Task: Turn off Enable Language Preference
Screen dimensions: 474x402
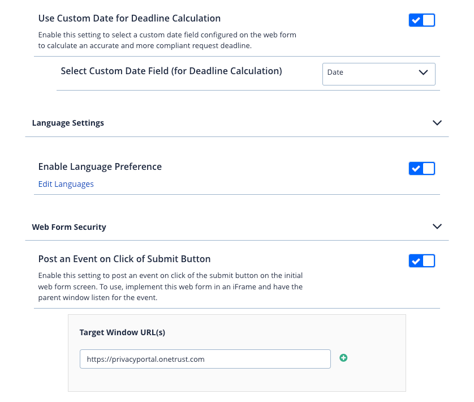Action: click(x=421, y=168)
